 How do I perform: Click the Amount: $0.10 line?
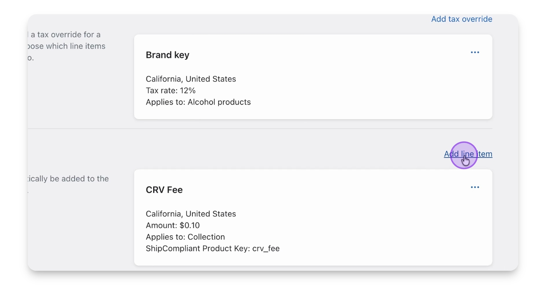pyautogui.click(x=173, y=226)
